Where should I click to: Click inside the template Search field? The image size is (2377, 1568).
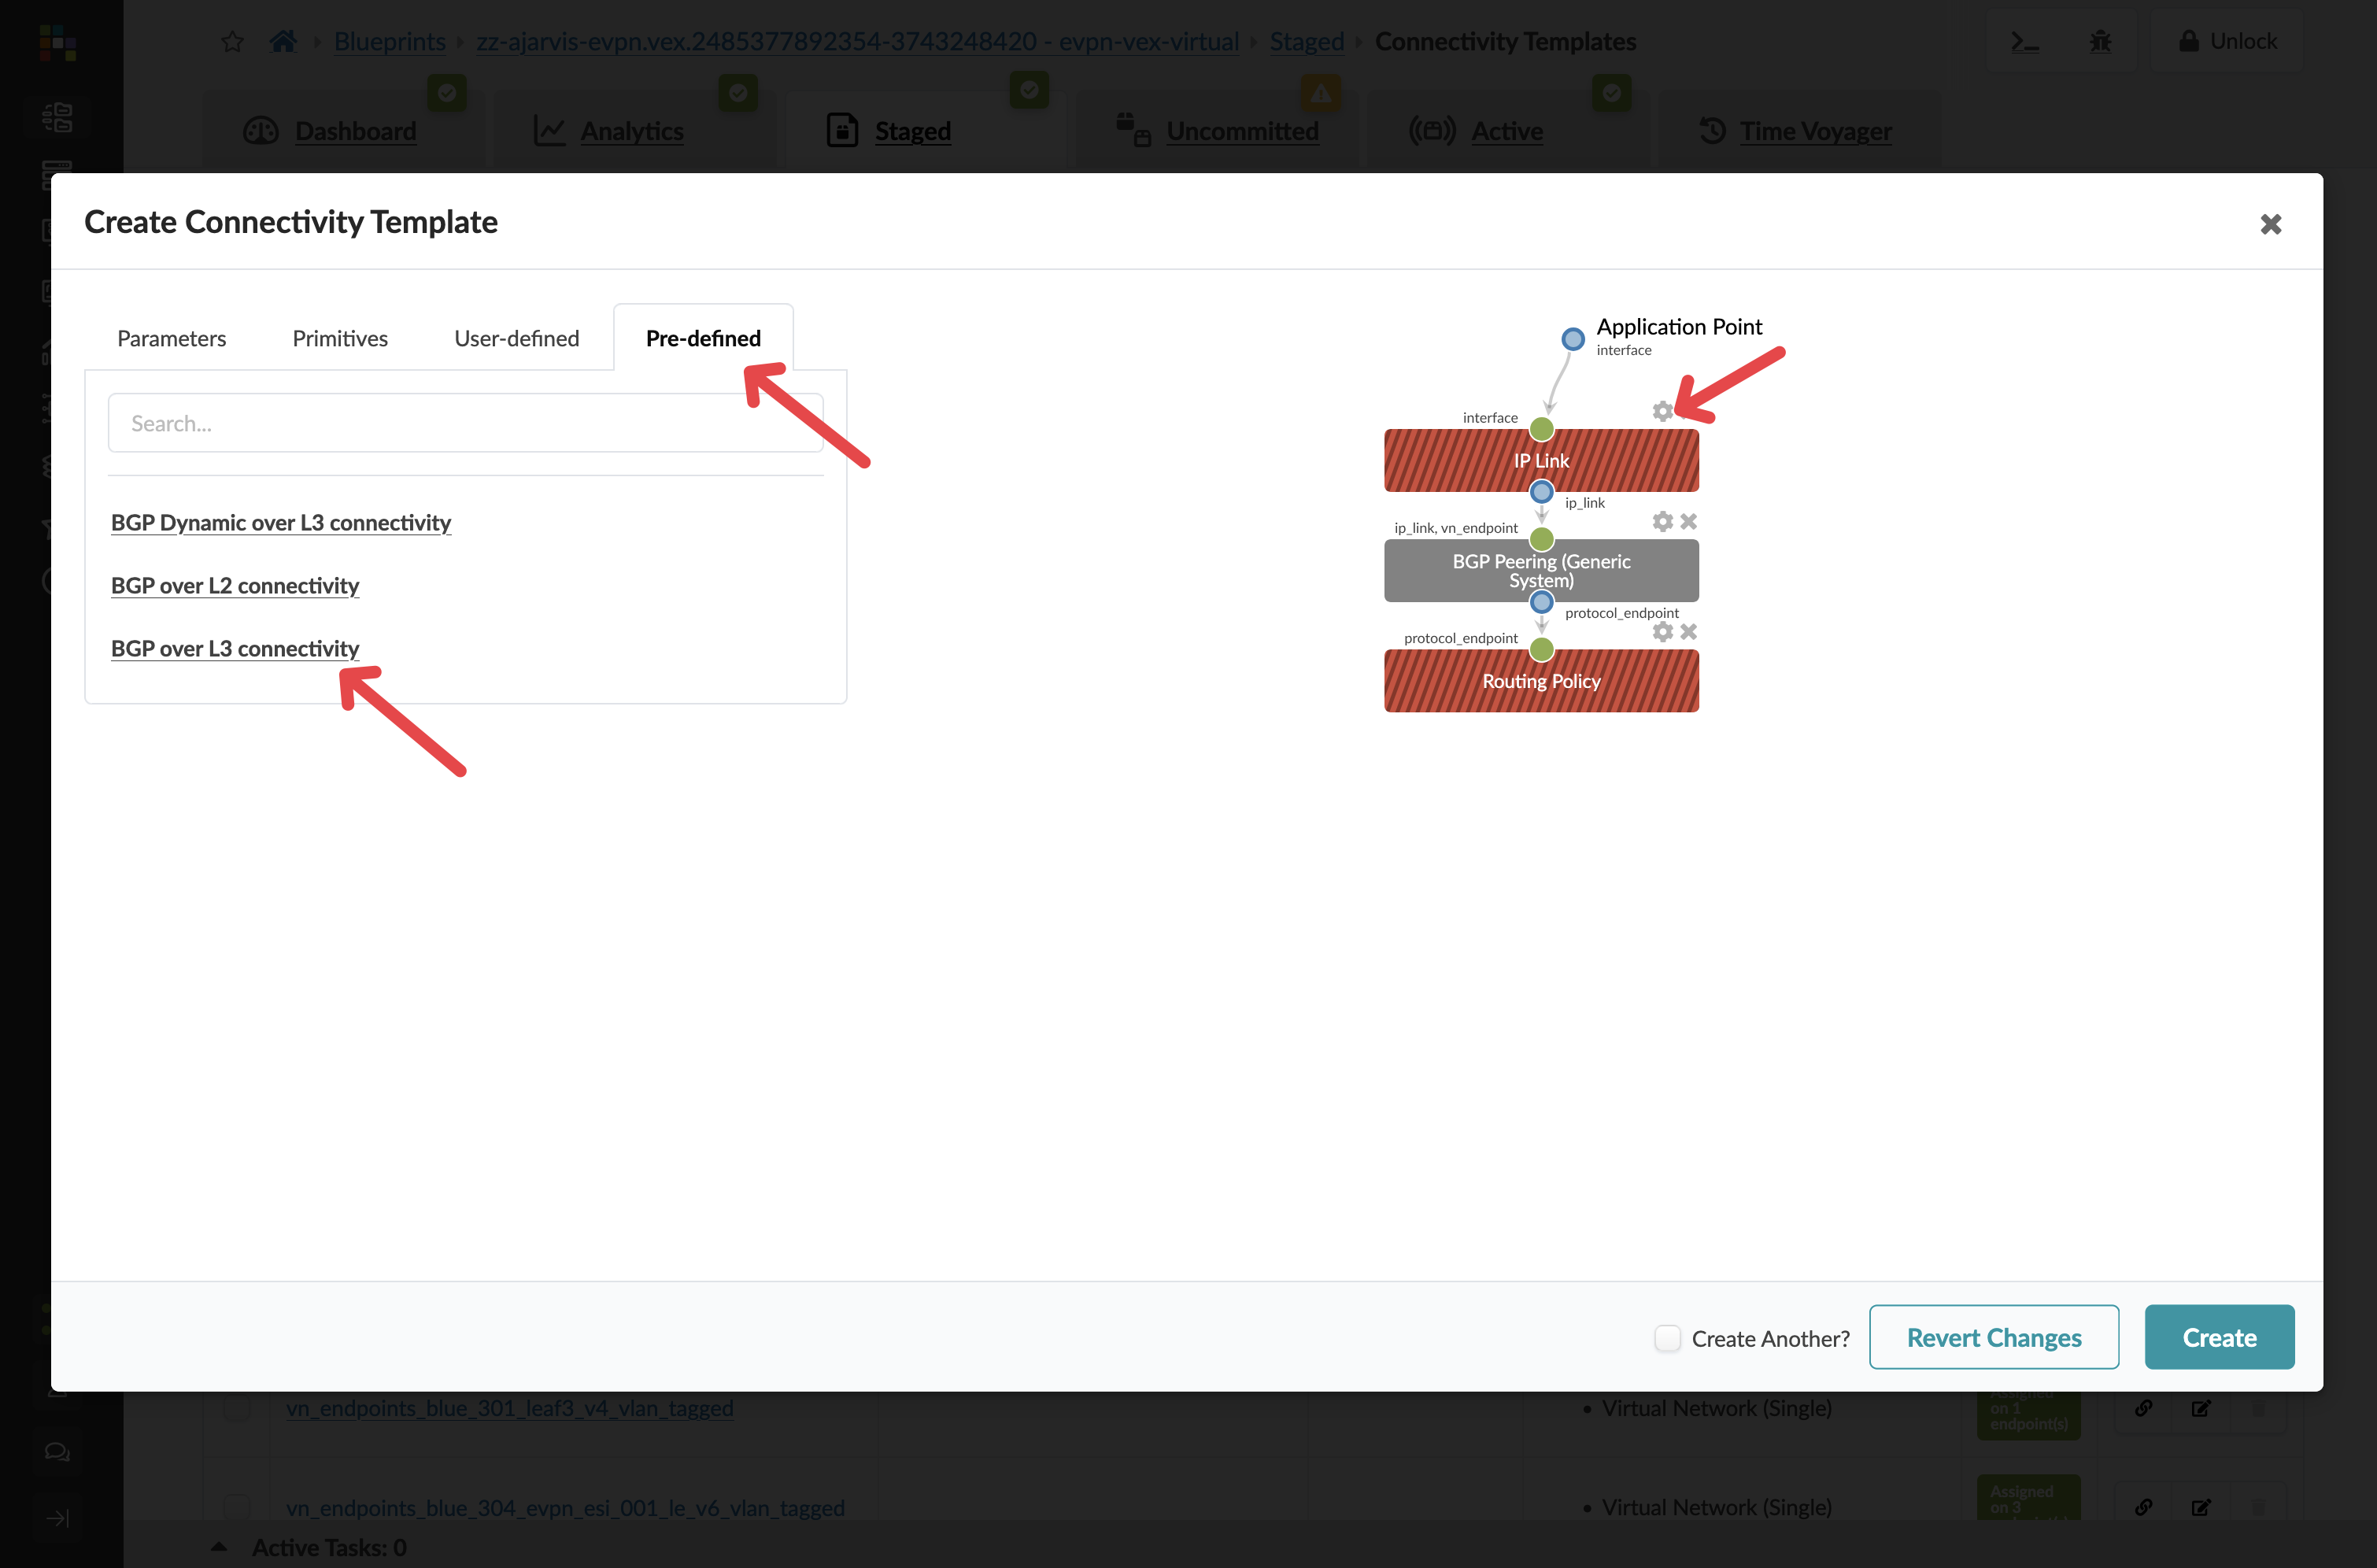click(465, 423)
